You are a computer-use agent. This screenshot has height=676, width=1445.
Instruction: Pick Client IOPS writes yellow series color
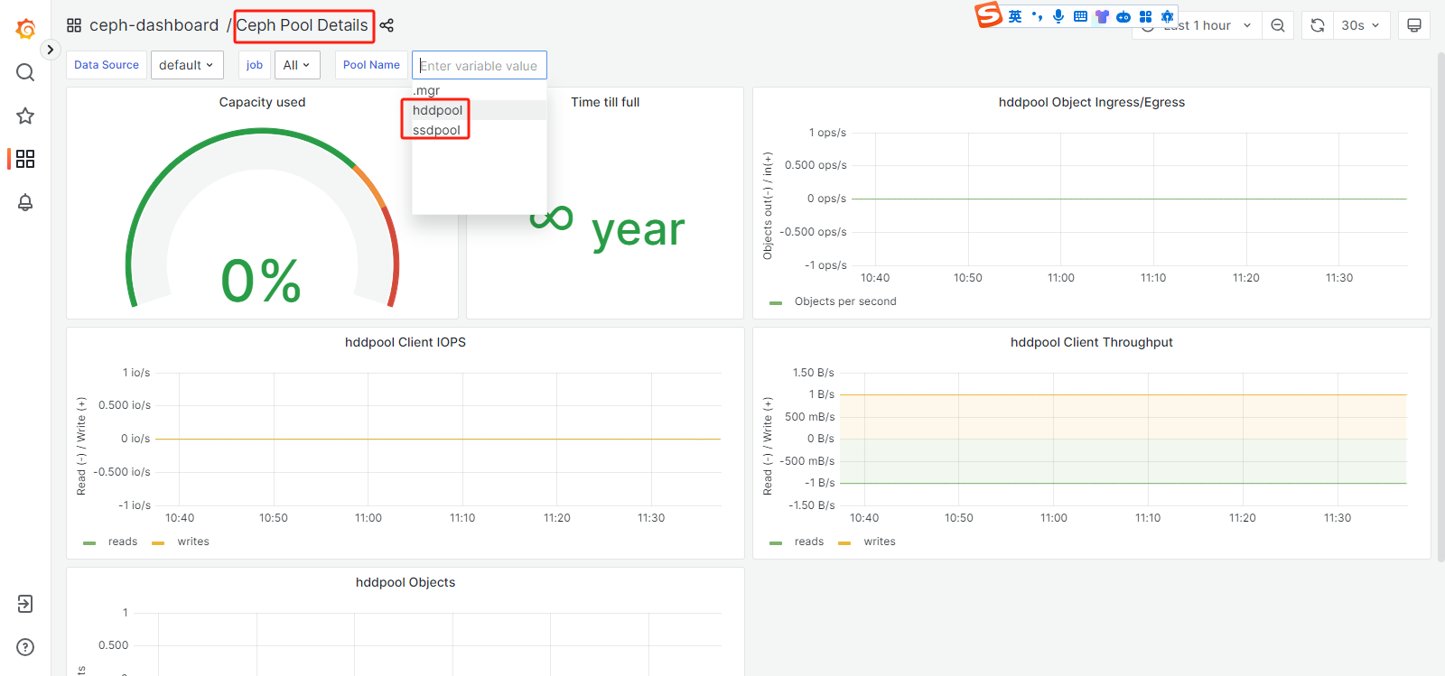[158, 543]
